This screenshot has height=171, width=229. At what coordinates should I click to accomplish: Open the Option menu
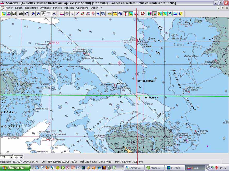tap(94, 8)
